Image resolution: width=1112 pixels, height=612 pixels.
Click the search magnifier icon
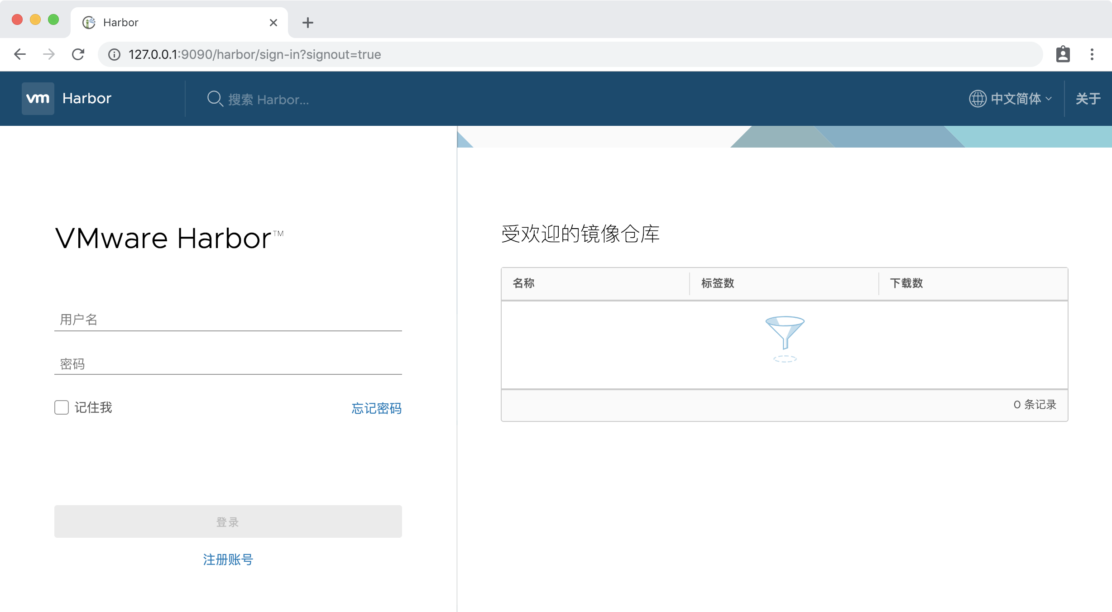[215, 98]
